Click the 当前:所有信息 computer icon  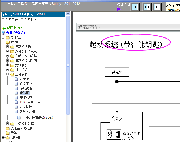[3, 33]
